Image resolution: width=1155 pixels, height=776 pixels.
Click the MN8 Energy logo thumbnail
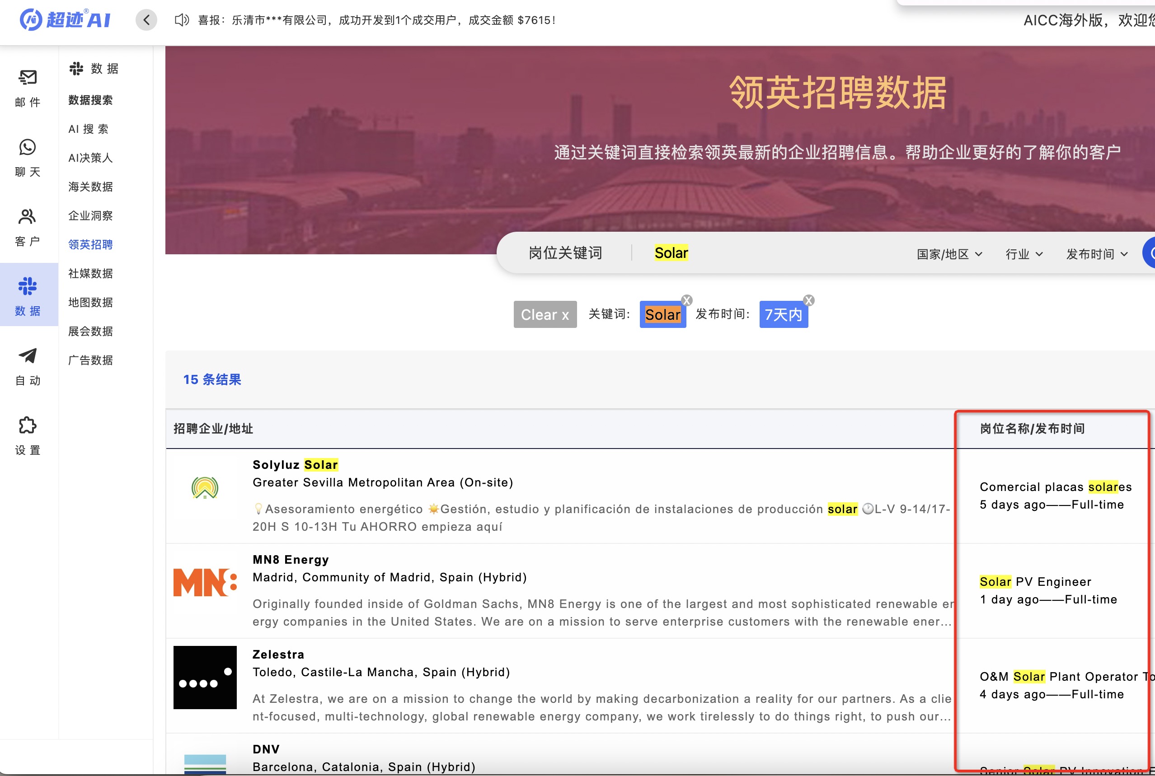coord(205,583)
